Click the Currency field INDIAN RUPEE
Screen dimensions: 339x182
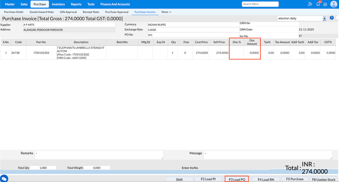(x=193, y=25)
